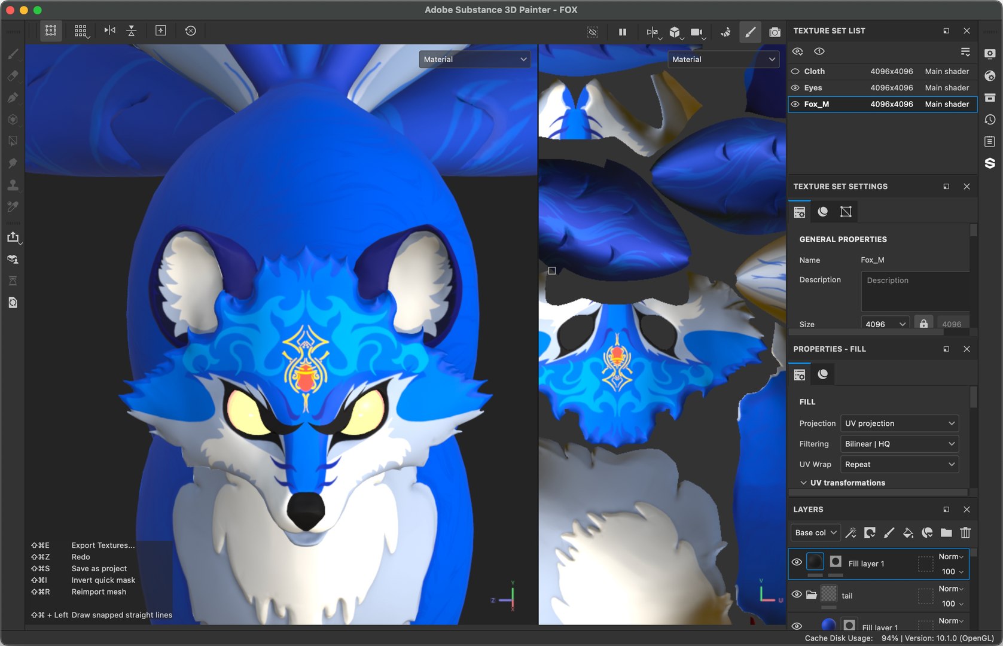Click the 3D cube view mode icon

(x=675, y=32)
